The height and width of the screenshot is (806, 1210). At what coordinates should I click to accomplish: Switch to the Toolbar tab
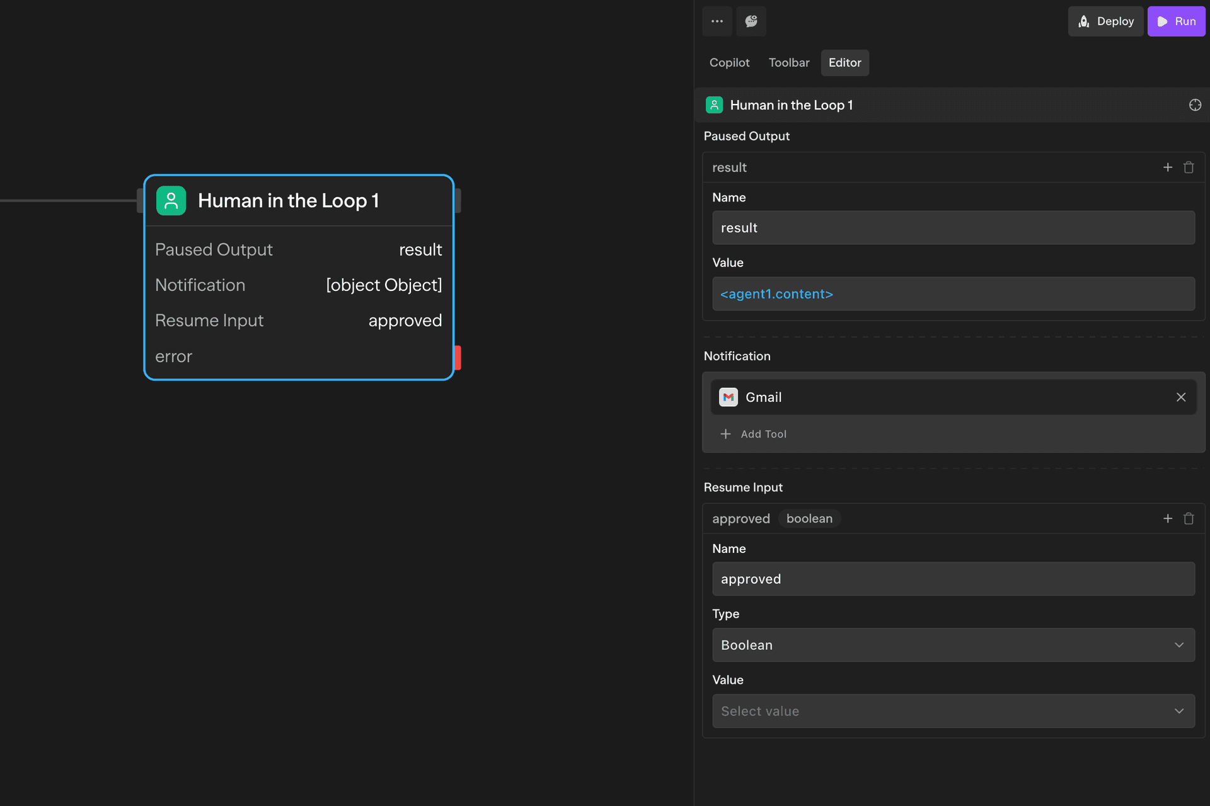tap(788, 62)
